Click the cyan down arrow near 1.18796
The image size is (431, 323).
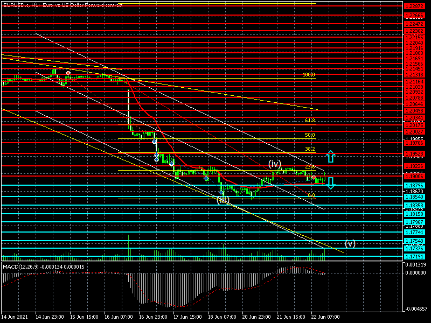331,183
